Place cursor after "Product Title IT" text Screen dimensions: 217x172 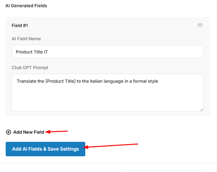[x=48, y=52]
